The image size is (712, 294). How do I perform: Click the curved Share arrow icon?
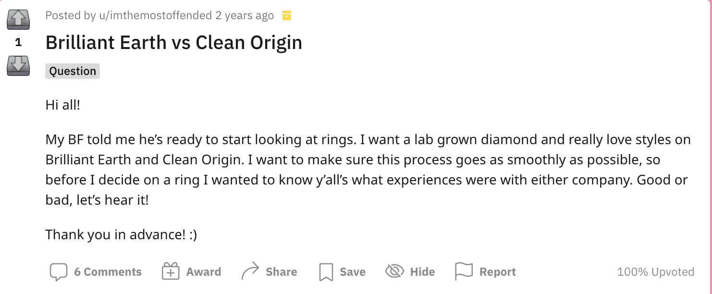coord(250,272)
